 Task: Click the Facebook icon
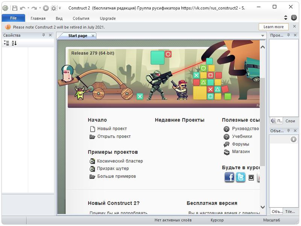tap(230, 177)
